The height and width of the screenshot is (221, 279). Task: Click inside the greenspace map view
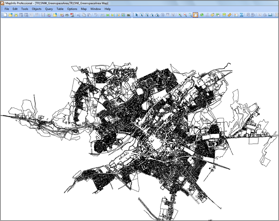[143, 128]
